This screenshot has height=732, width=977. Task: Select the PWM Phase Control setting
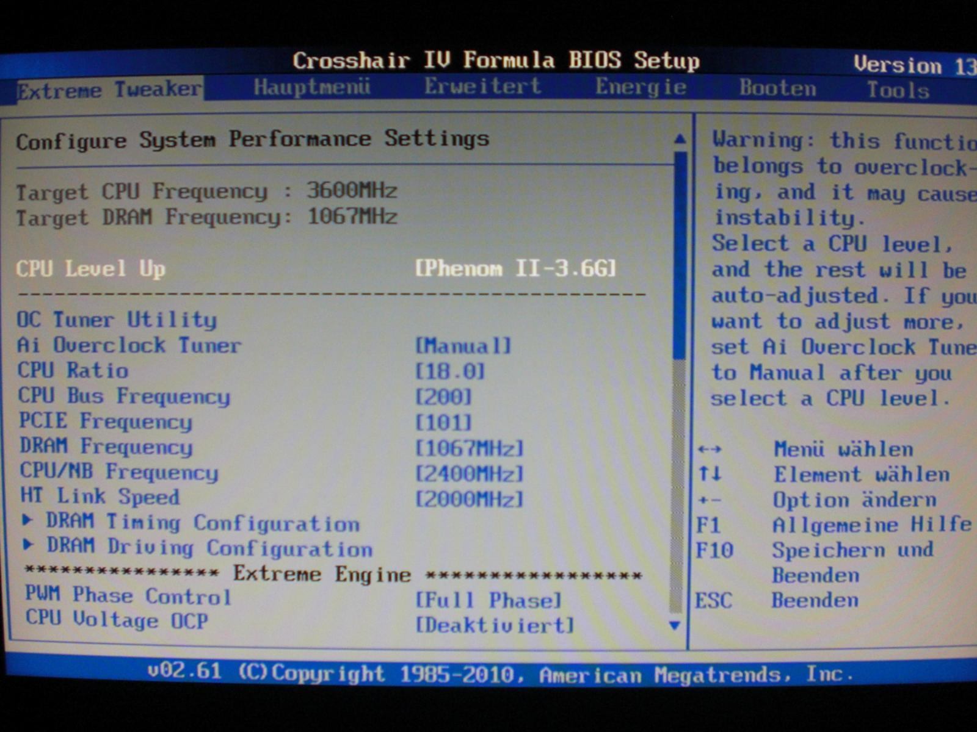click(x=128, y=596)
